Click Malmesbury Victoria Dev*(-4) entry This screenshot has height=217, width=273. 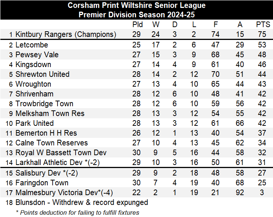(64, 193)
